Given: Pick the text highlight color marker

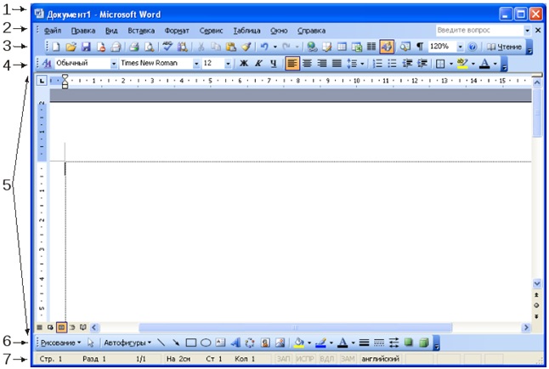Looking at the screenshot, I should [x=462, y=64].
